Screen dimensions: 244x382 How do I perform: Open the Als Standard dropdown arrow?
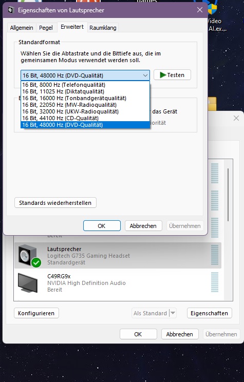pos(173,313)
